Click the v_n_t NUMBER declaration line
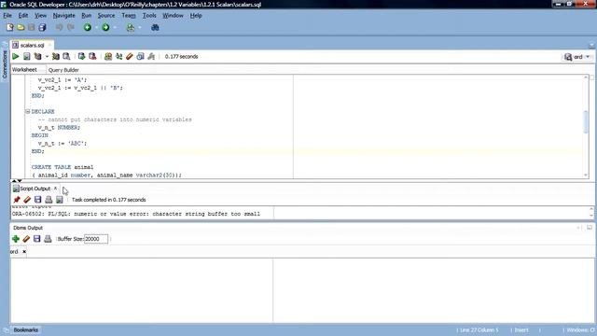Image resolution: width=597 pixels, height=336 pixels. point(59,128)
